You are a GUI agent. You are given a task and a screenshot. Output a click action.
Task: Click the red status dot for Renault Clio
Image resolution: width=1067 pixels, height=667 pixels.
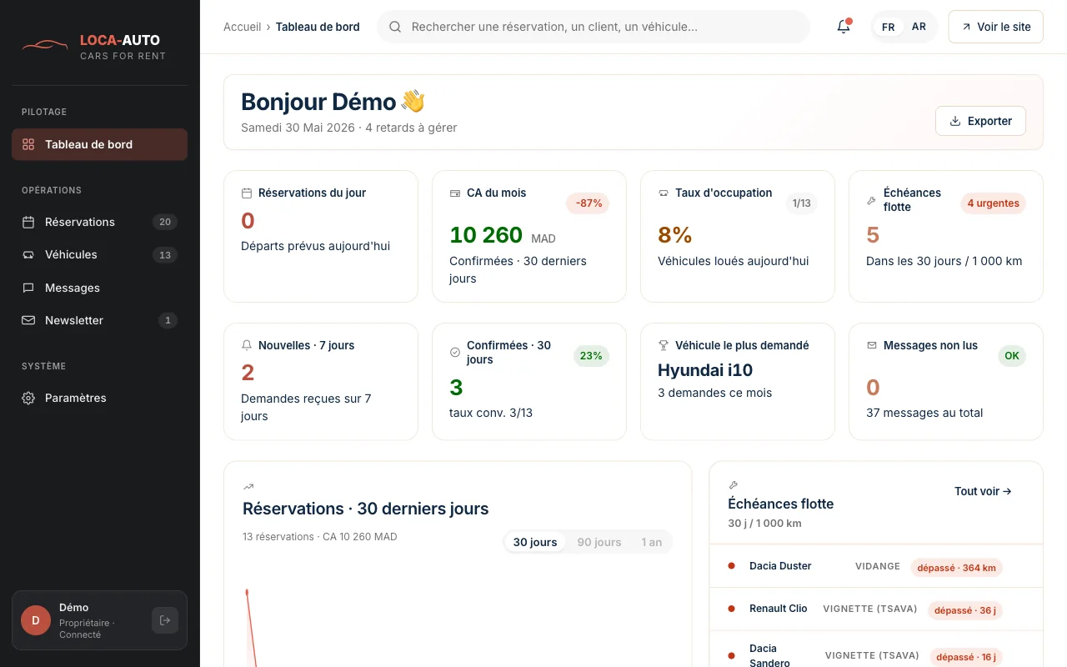732,609
